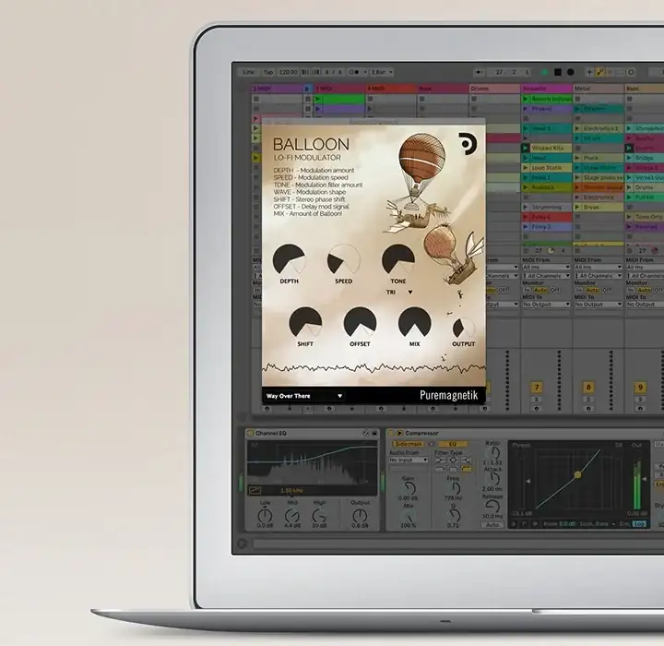Toggle track 8 activator button

click(588, 387)
